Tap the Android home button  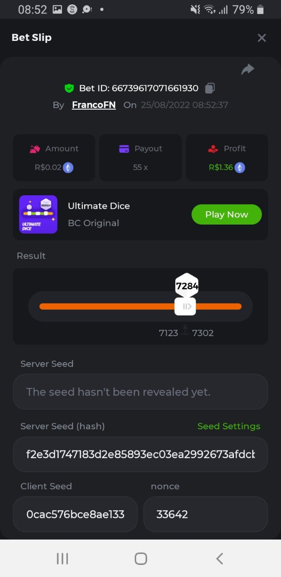point(140,558)
